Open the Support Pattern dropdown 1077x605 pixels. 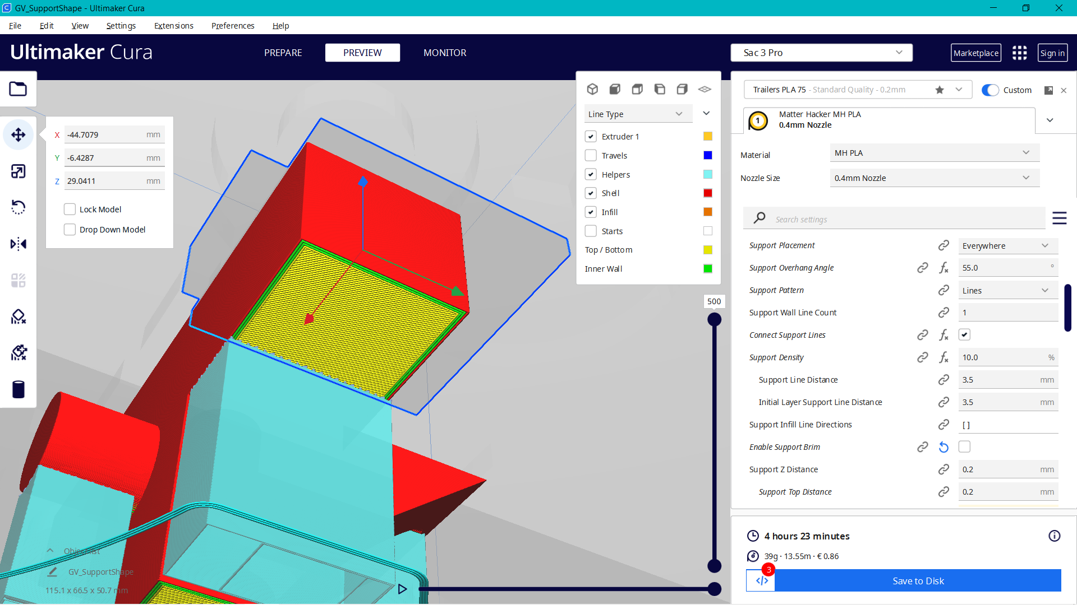[1008, 290]
